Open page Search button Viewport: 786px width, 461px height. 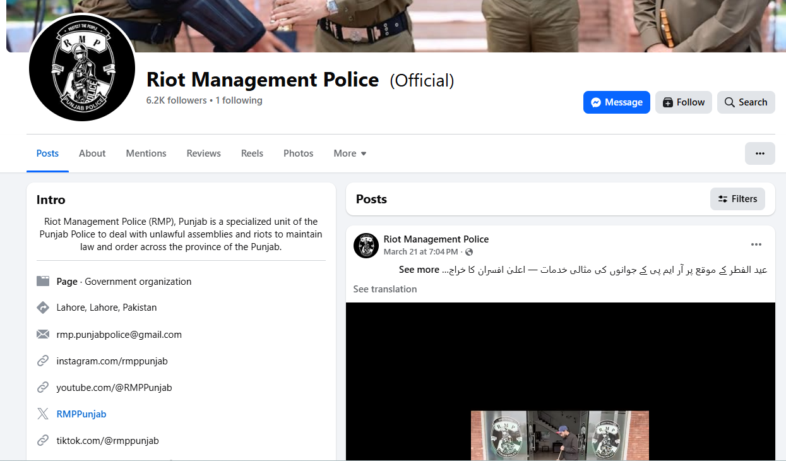(746, 102)
